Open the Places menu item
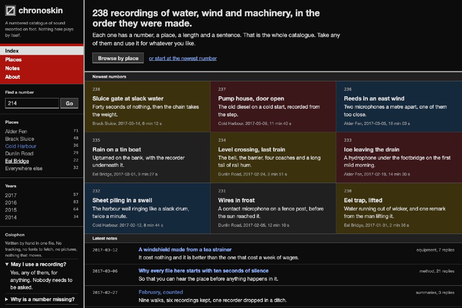The image size is (462, 308). coord(42,59)
